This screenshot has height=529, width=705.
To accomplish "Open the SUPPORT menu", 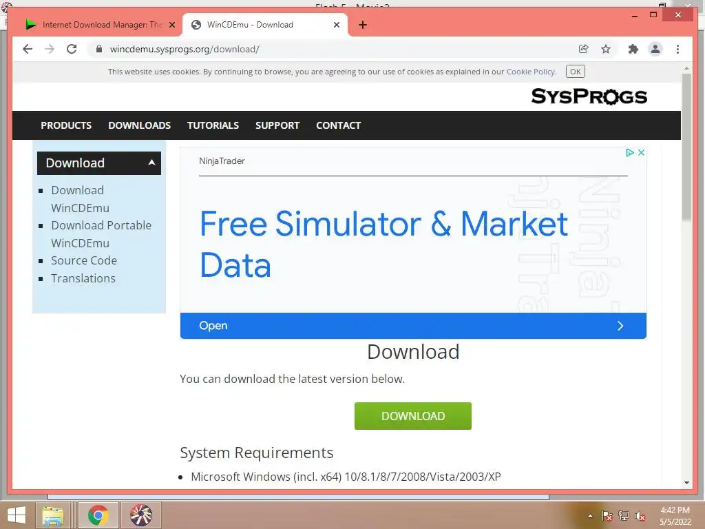I will point(277,125).
